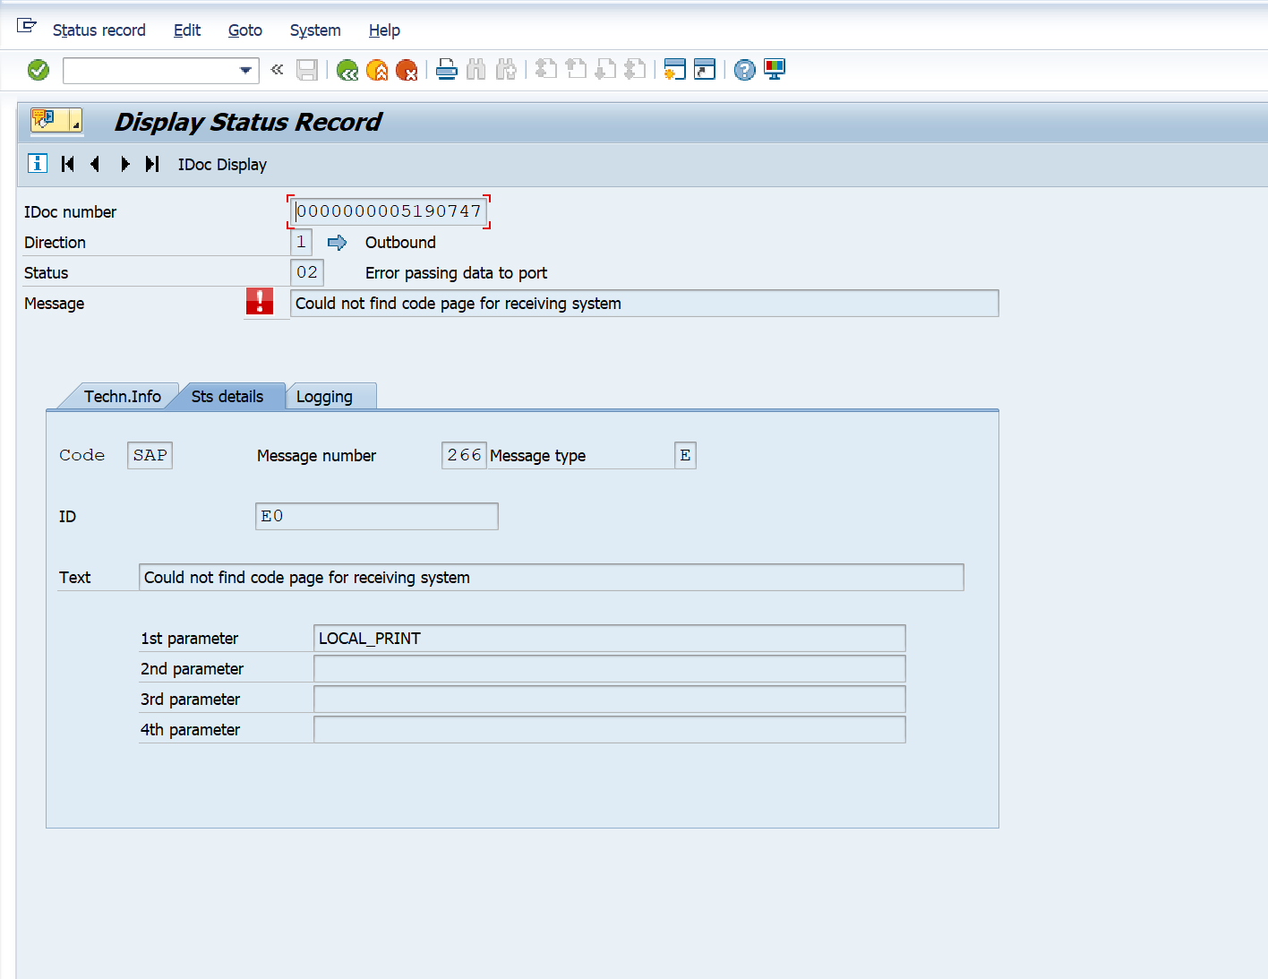Open the Goto menu
Viewport: 1268px width, 979px height.
(x=244, y=30)
